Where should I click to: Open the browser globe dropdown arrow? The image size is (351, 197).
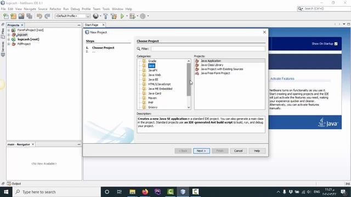100,16
